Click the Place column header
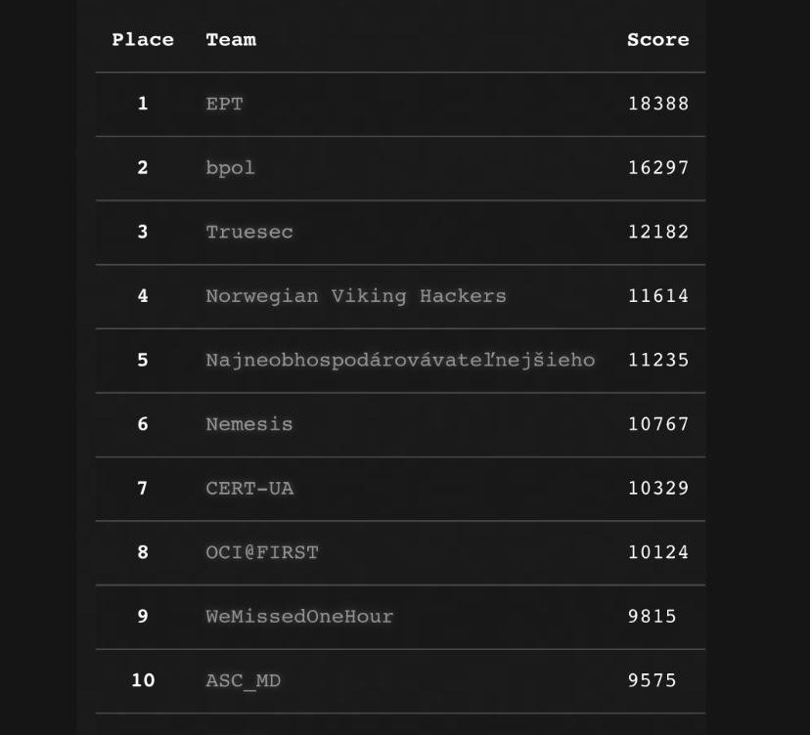 tap(143, 40)
